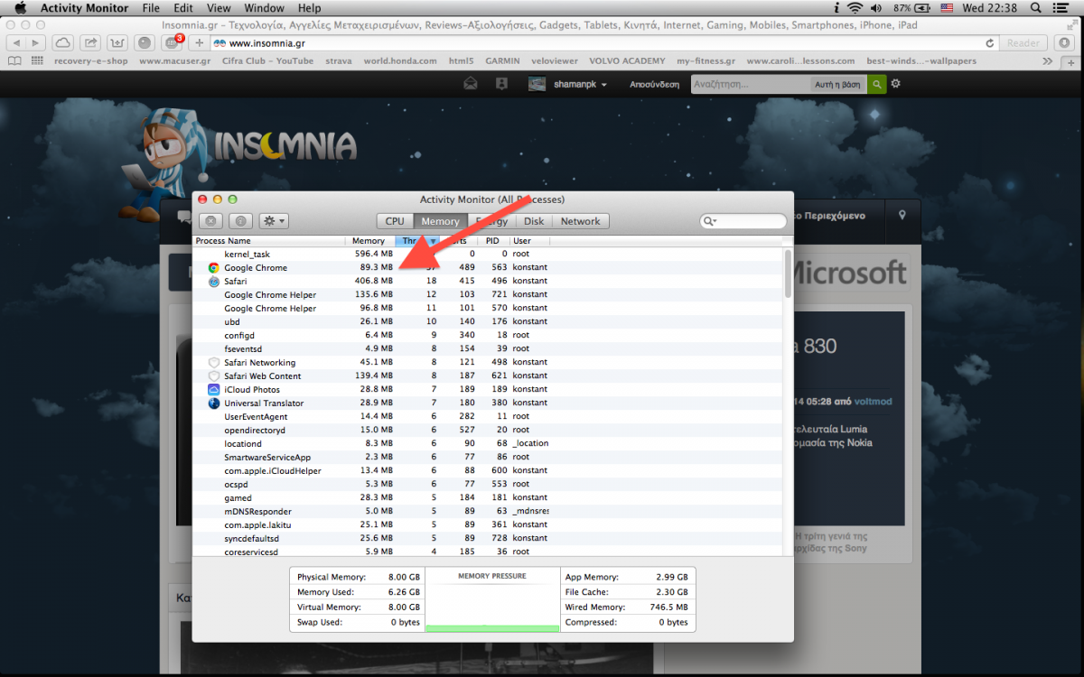Image resolution: width=1084 pixels, height=677 pixels.
Task: Click Safari's Share button
Action: 90,42
